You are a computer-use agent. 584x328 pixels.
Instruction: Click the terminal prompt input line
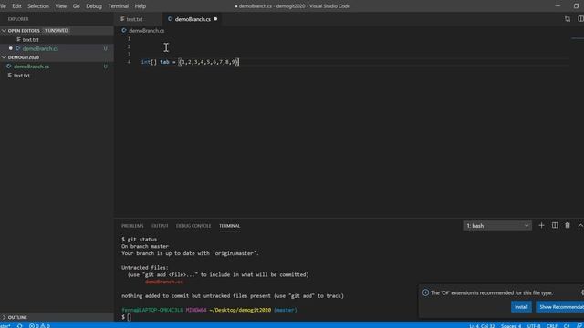pyautogui.click(x=127, y=317)
